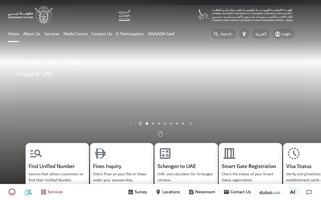The width and height of the screenshot is (321, 200).
Task: Click the Smart Gate Registration gate icon
Action: click(x=229, y=153)
